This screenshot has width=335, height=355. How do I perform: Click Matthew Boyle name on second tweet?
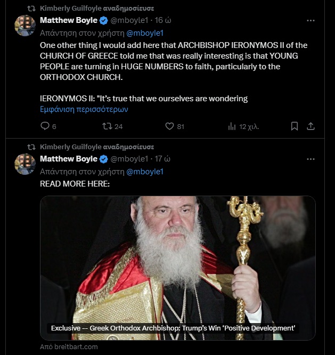click(69, 159)
